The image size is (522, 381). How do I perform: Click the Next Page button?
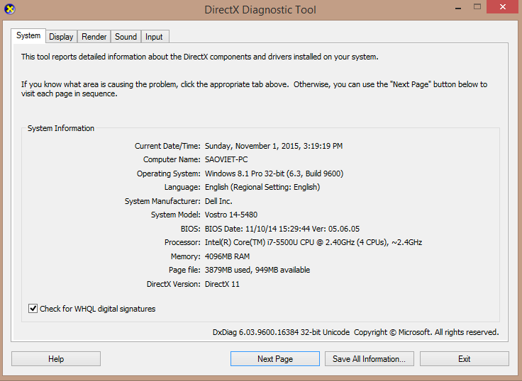(274, 359)
